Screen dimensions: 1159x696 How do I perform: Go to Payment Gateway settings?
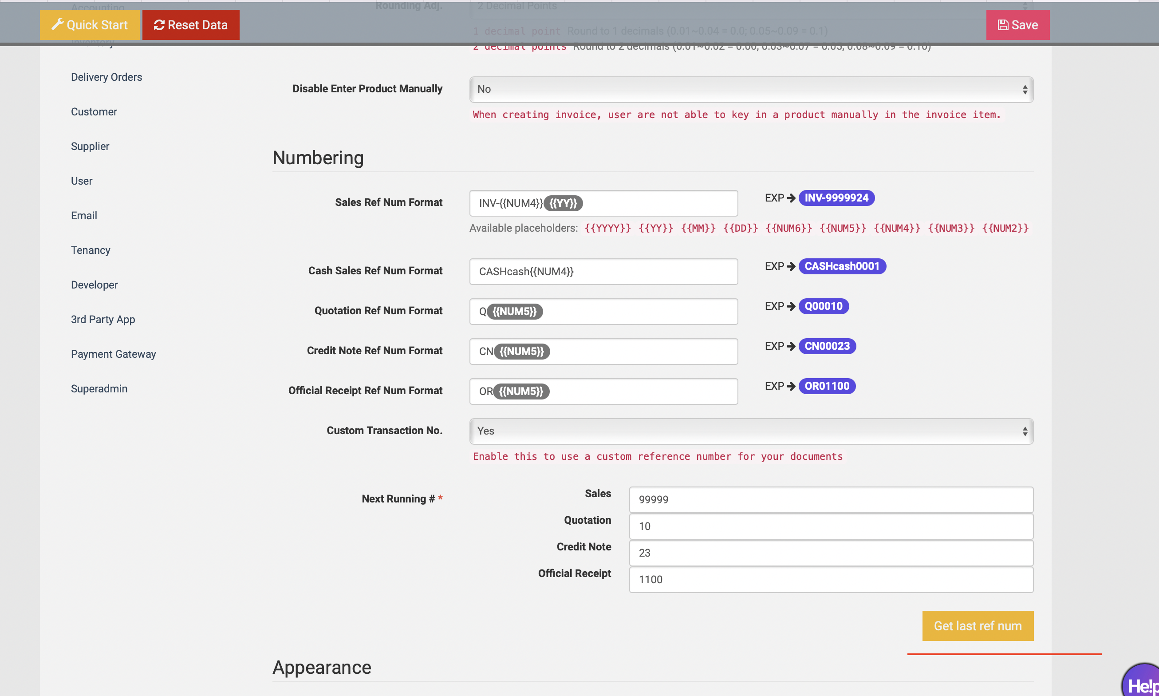click(x=114, y=354)
